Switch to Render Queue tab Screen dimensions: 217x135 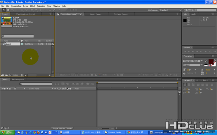click(x=18, y=79)
